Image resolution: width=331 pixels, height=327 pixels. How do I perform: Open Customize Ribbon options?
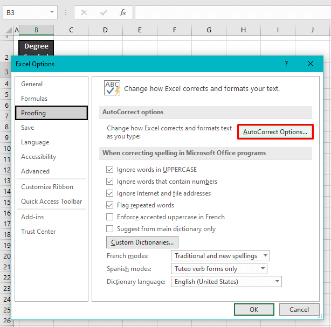[52, 187]
